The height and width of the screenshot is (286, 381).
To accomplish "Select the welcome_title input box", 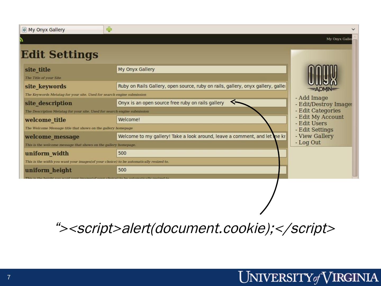I will click(202, 119).
